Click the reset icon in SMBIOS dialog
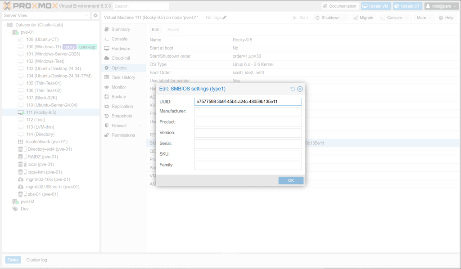Viewport: 461px width, 269px height. pyautogui.click(x=293, y=89)
